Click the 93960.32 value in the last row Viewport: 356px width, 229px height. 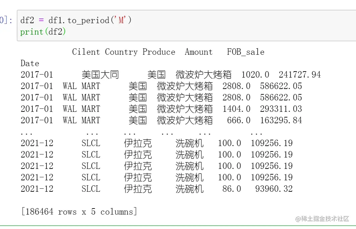pyautogui.click(x=274, y=189)
